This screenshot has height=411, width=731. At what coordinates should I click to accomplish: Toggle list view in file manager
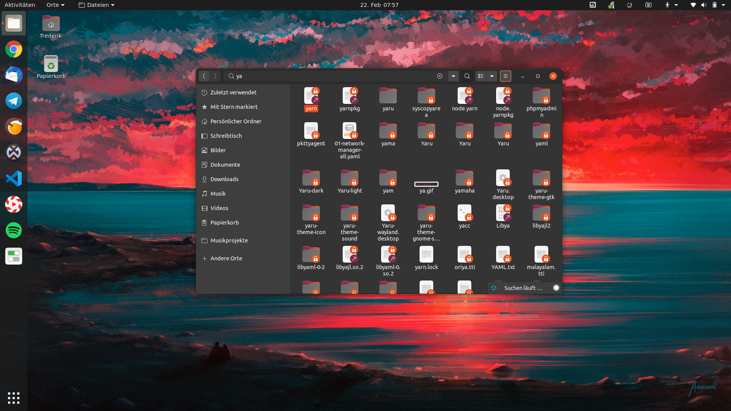point(481,76)
